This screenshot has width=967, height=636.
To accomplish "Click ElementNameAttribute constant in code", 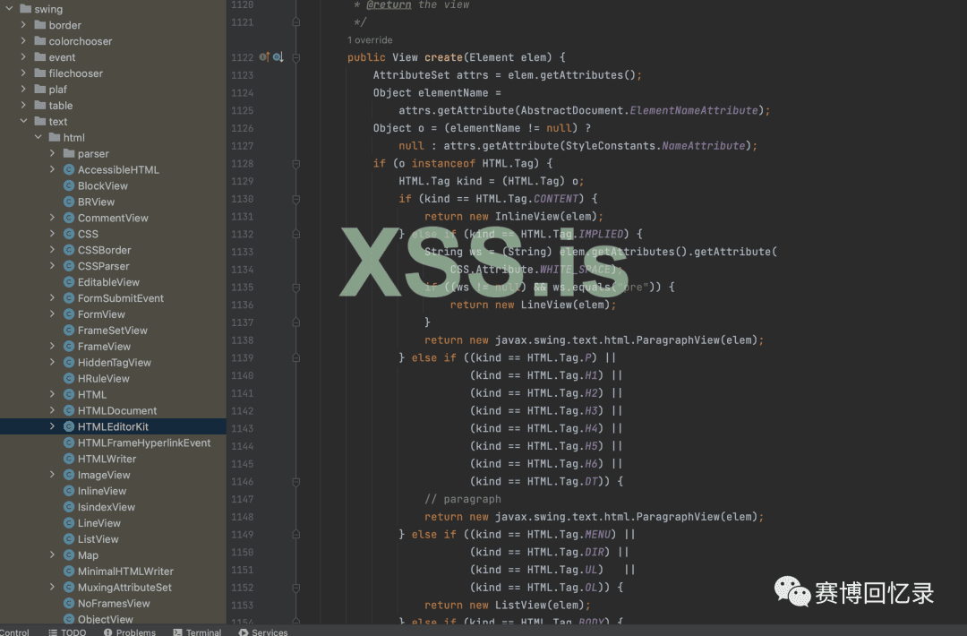I will click(694, 110).
